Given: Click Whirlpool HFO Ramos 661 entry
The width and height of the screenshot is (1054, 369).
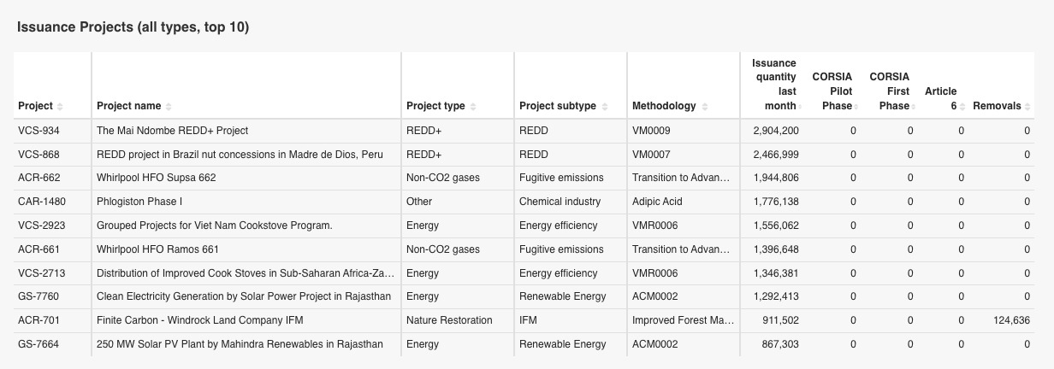Looking at the screenshot, I should coord(157,249).
